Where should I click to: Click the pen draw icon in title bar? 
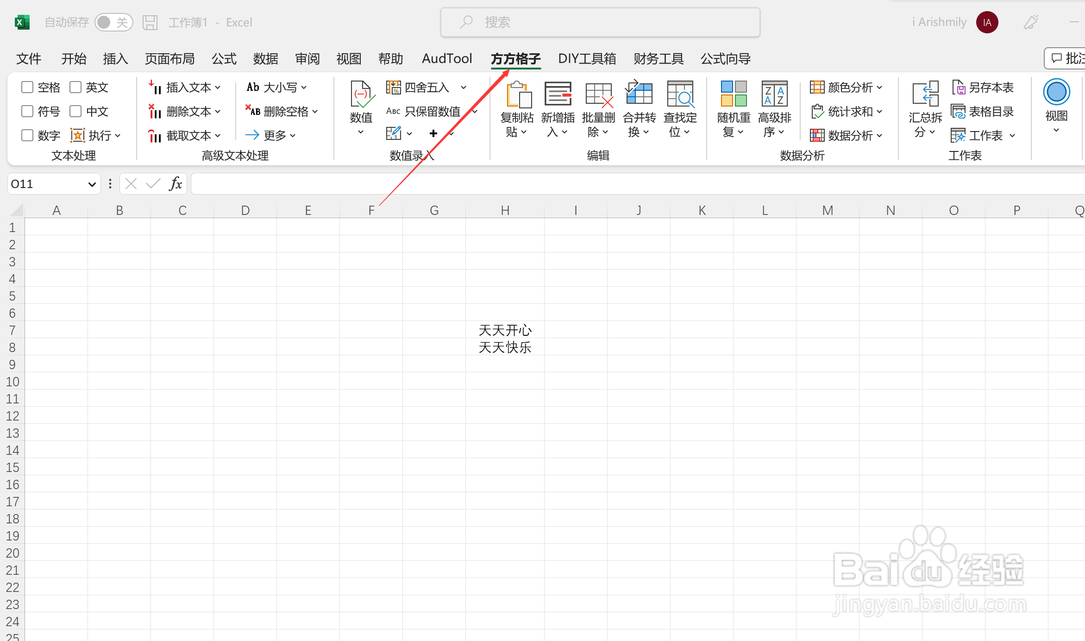(1031, 22)
